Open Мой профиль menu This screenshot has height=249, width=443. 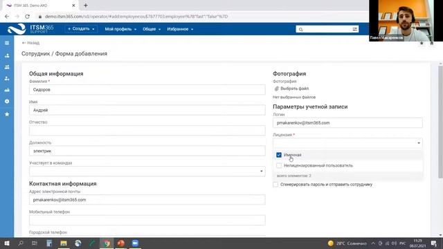click(120, 29)
